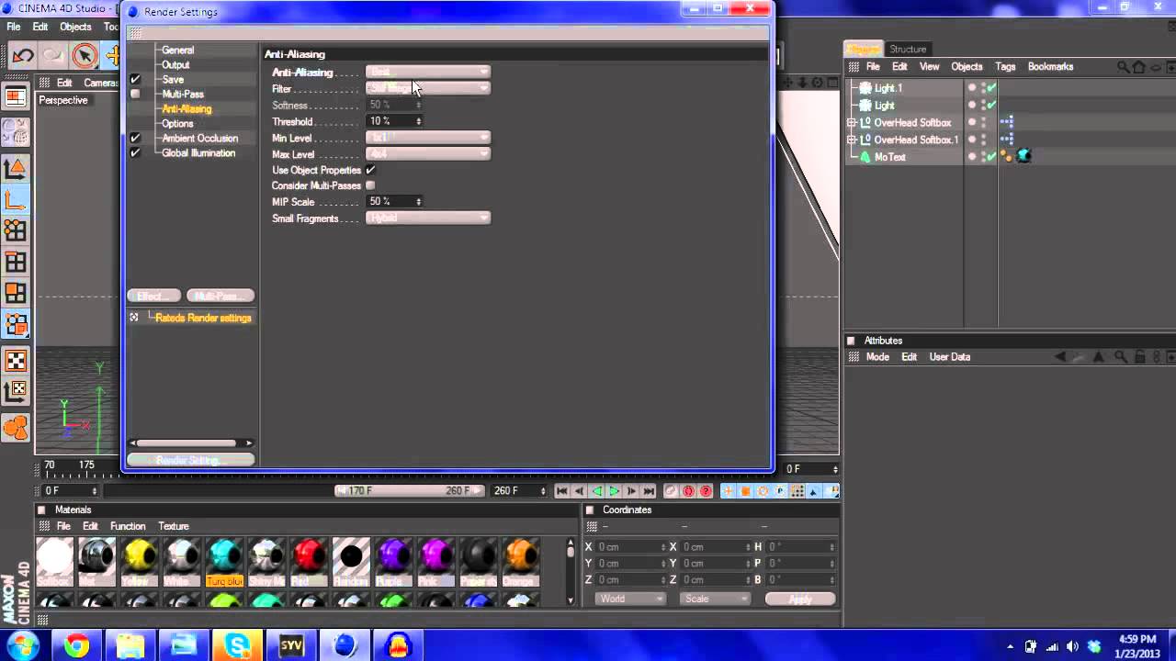Screen dimensions: 1176x661
Task: Click the Render Setting... button
Action: (190, 461)
